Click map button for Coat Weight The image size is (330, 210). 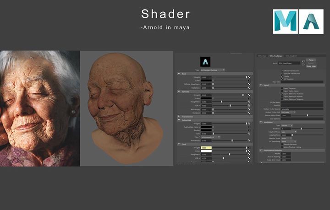(x=249, y=148)
